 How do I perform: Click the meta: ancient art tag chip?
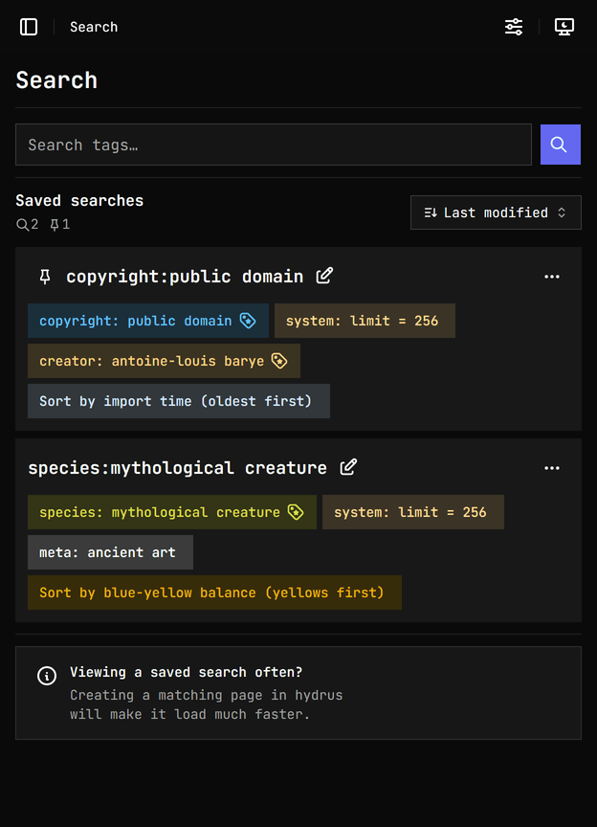[x=110, y=552]
